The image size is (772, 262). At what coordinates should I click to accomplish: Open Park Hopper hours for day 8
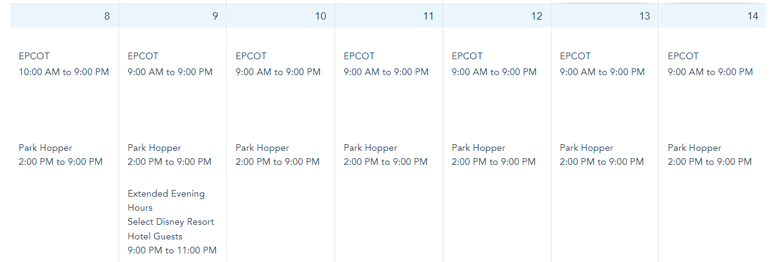point(45,148)
